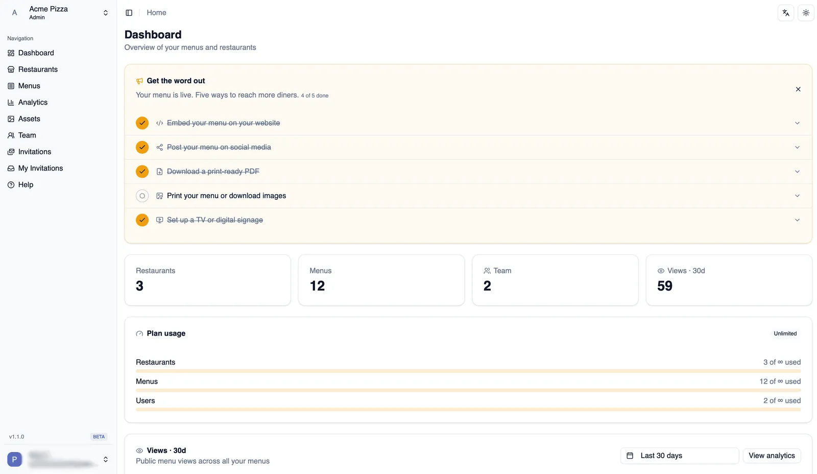Open the Restaurants count card

click(x=207, y=280)
